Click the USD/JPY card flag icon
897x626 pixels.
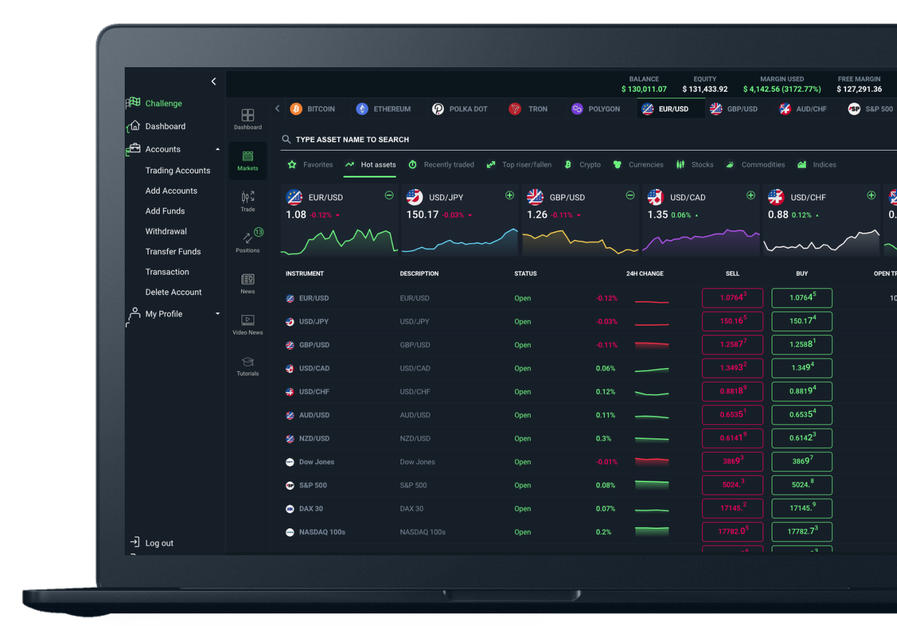coord(414,197)
